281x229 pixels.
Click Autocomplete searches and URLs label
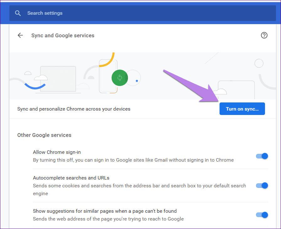click(x=71, y=178)
